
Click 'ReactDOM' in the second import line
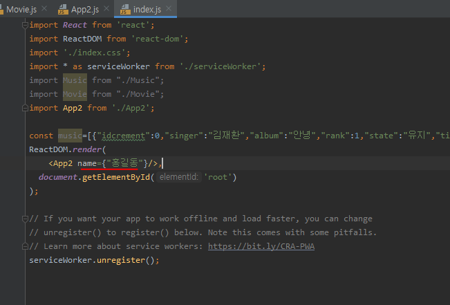click(x=82, y=39)
